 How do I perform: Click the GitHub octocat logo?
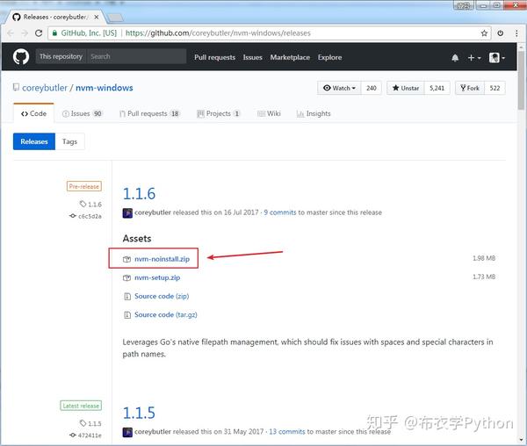pyautogui.click(x=21, y=57)
